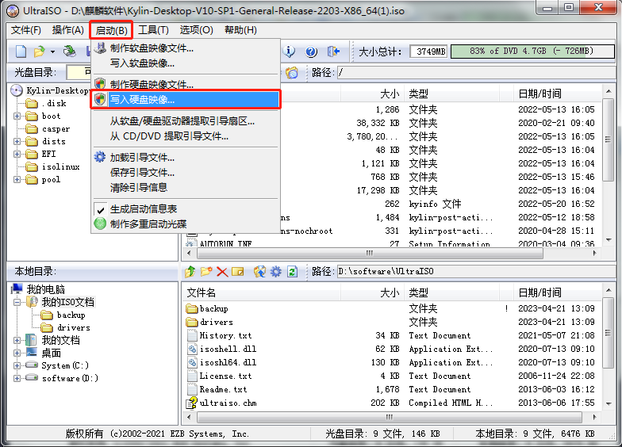This screenshot has height=447, width=622.
Task: Click the Exit door icon in the toolbar
Action: coord(333,51)
